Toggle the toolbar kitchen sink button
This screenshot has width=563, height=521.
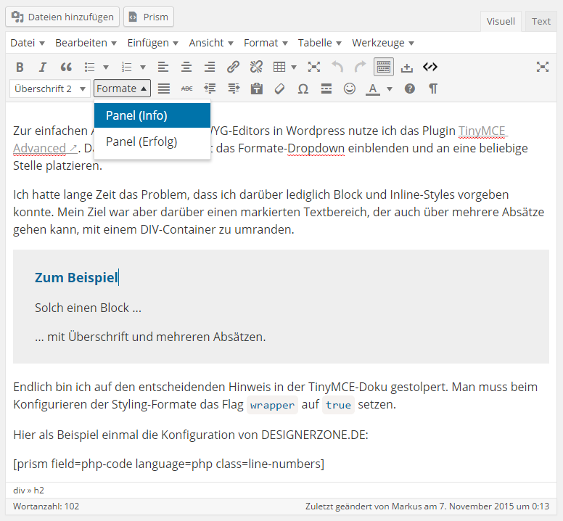point(384,67)
